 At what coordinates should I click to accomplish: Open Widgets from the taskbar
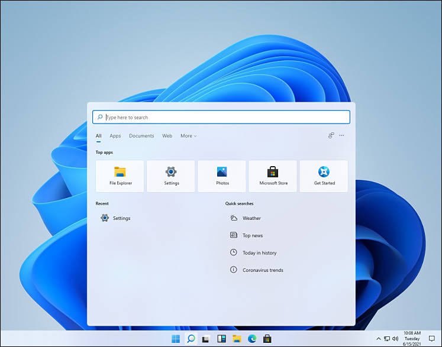pyautogui.click(x=221, y=339)
